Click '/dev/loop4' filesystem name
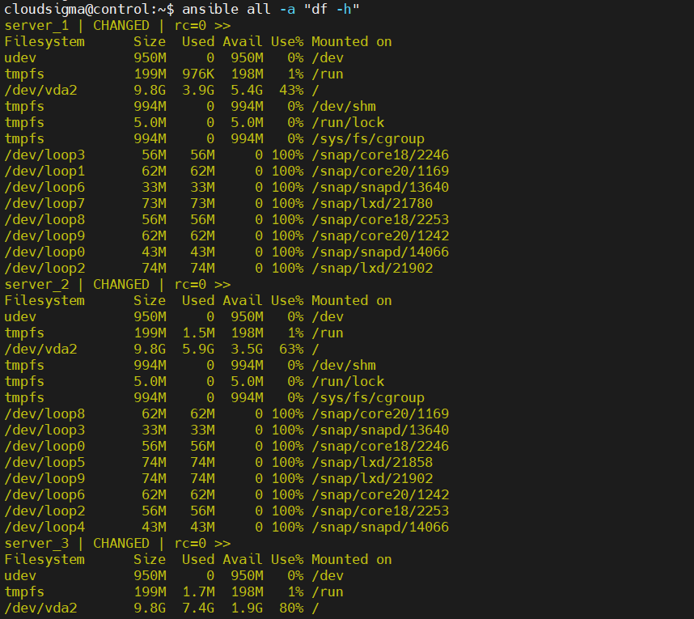The width and height of the screenshot is (694, 619). point(44,527)
